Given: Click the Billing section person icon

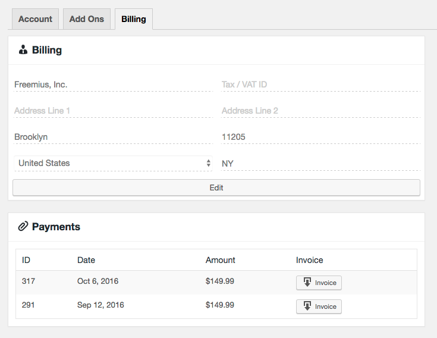Looking at the screenshot, I should point(23,50).
